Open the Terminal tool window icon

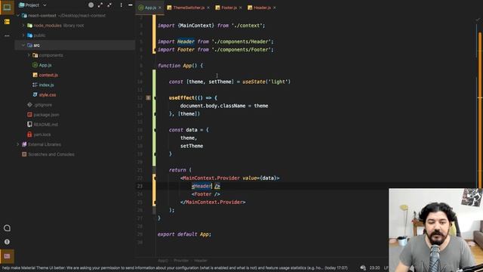tap(7, 256)
